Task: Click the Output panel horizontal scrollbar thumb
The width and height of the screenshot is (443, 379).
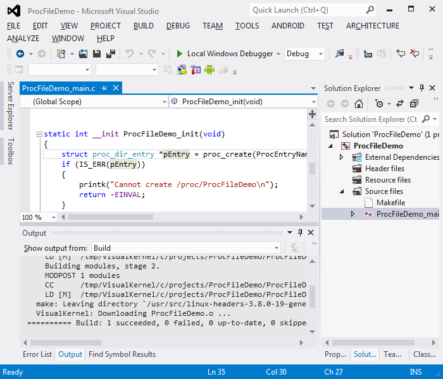Action: [x=66, y=342]
